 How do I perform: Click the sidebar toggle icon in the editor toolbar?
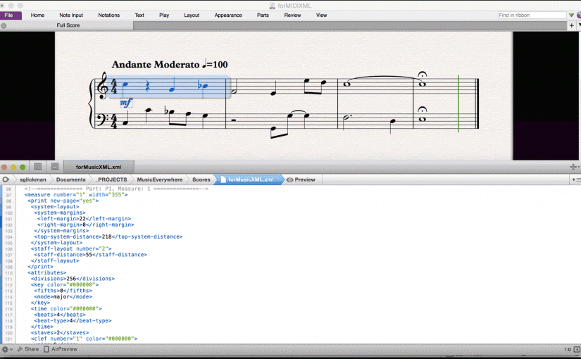(x=38, y=167)
